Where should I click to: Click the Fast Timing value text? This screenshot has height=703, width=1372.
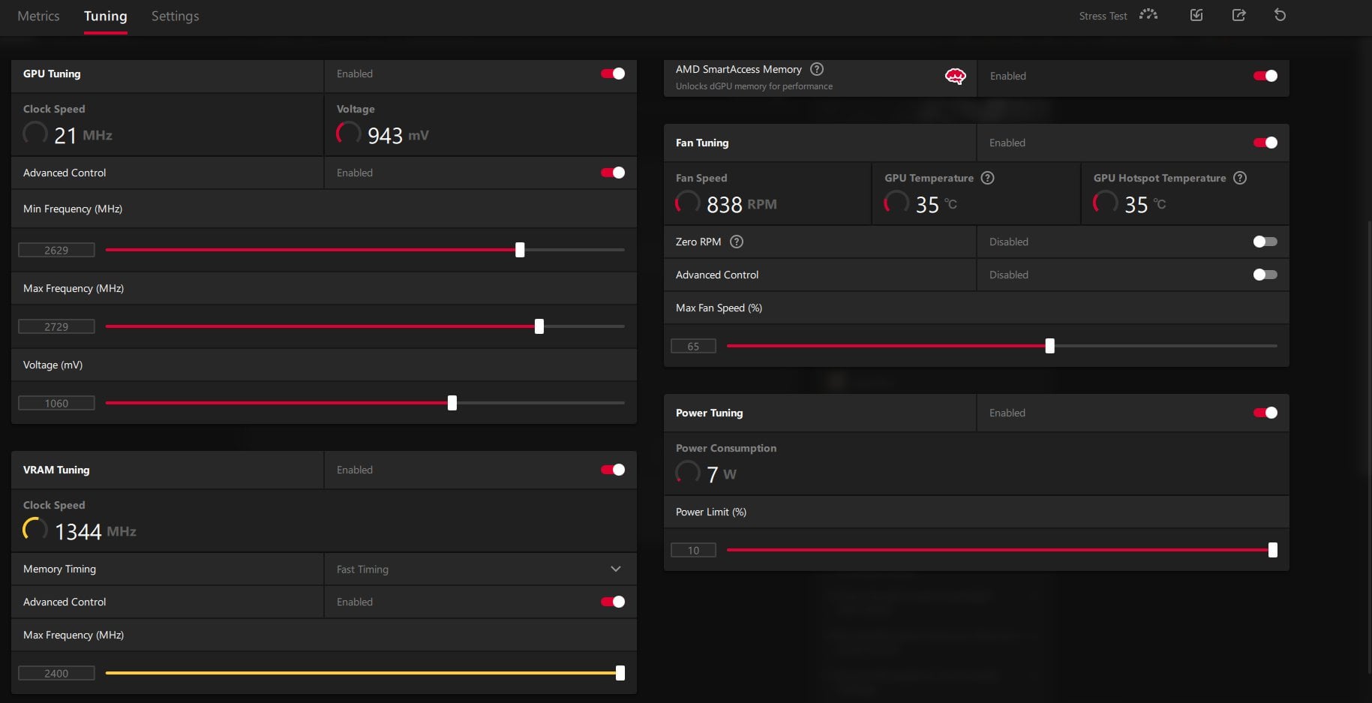tap(362, 569)
